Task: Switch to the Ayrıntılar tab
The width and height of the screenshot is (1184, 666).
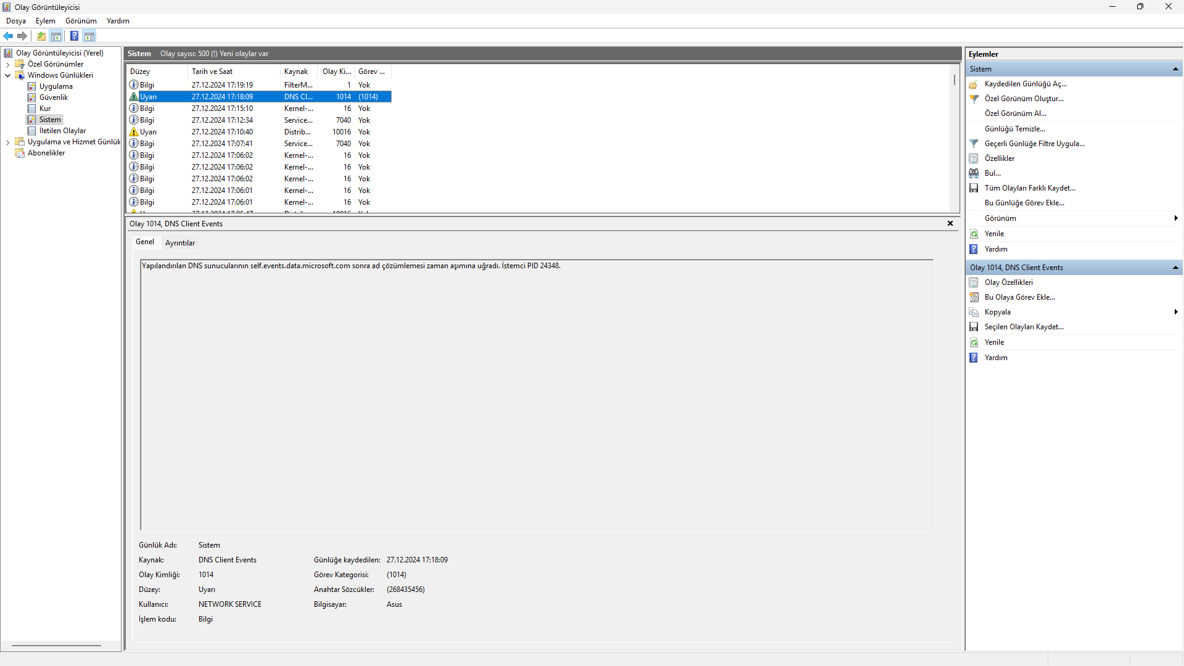Action: click(x=180, y=243)
